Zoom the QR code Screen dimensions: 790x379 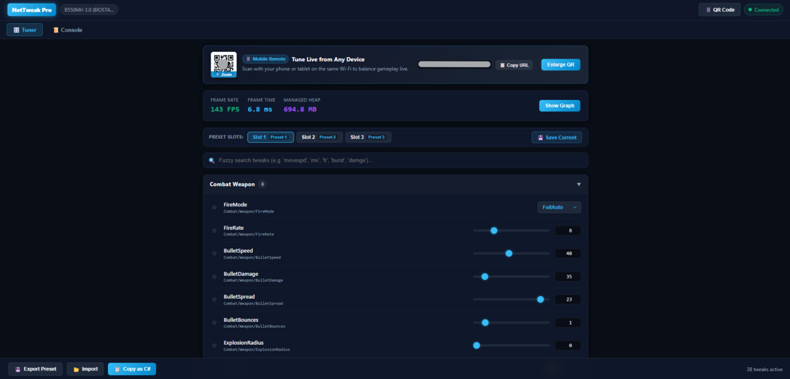[223, 74]
